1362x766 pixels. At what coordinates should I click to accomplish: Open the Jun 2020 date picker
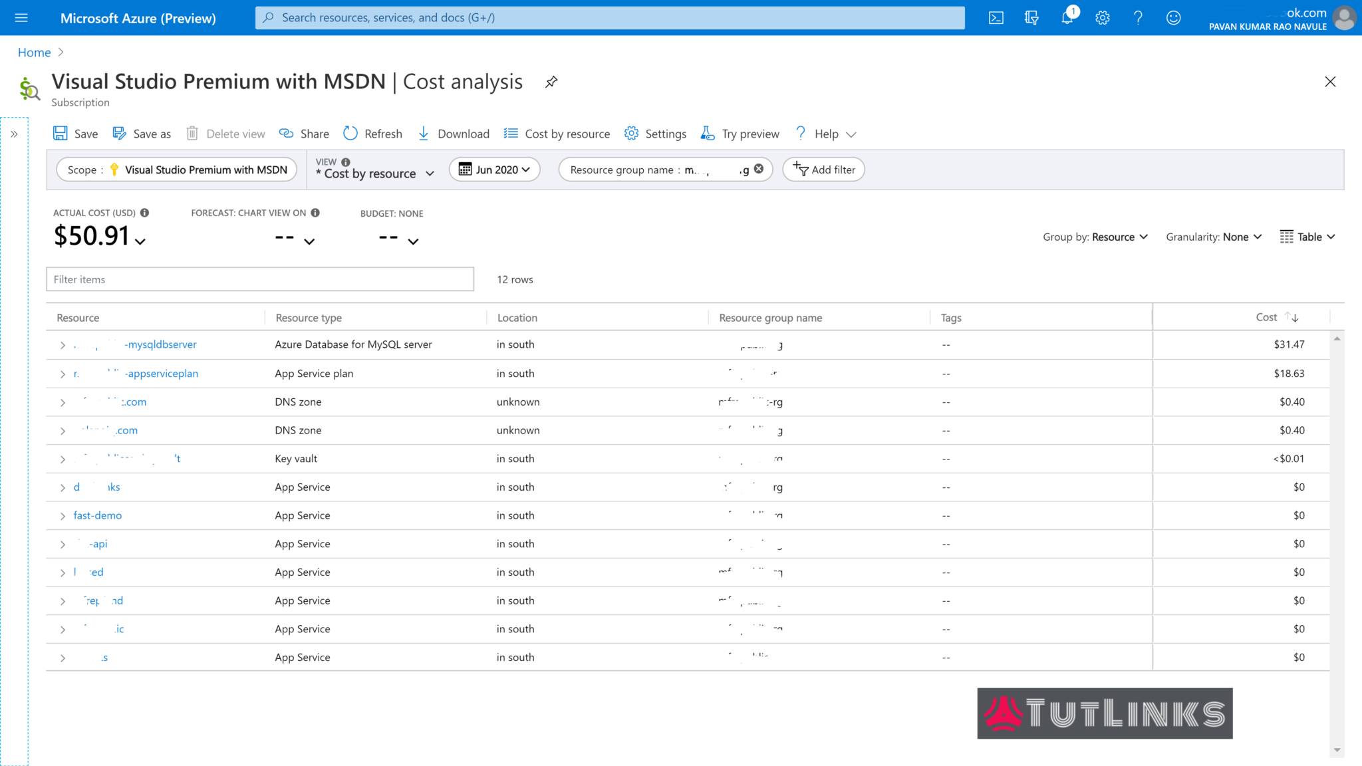[494, 170]
